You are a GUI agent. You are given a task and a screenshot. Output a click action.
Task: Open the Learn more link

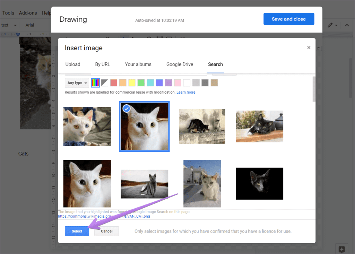pos(186,93)
